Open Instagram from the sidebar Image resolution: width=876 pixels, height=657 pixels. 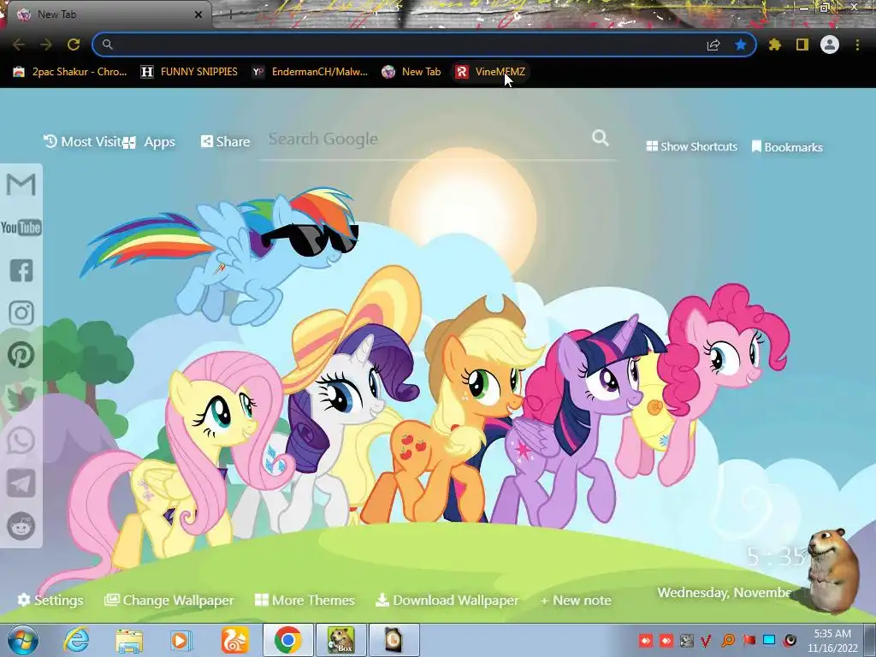21,313
